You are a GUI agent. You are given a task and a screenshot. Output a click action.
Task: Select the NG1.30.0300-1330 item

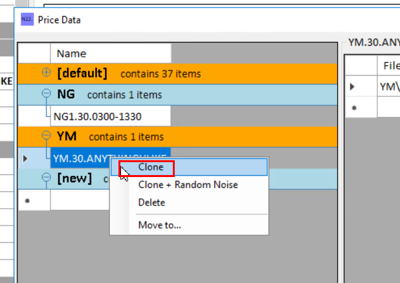click(x=97, y=116)
